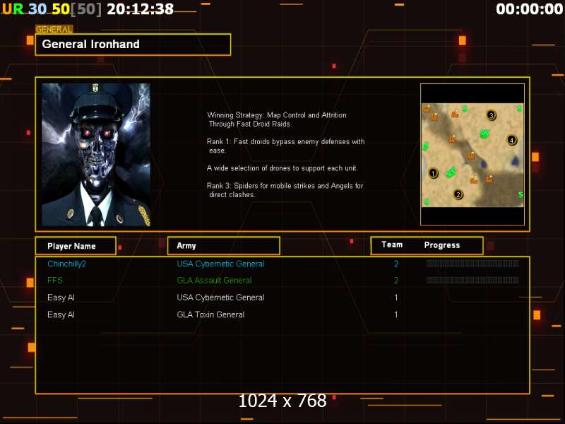Click the Army column header

tap(224, 246)
